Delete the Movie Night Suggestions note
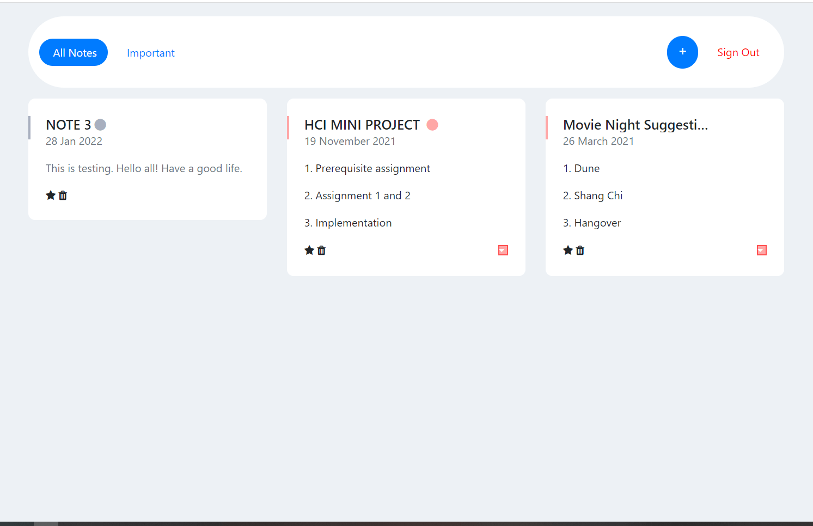Screen dimensions: 813x526 point(580,250)
